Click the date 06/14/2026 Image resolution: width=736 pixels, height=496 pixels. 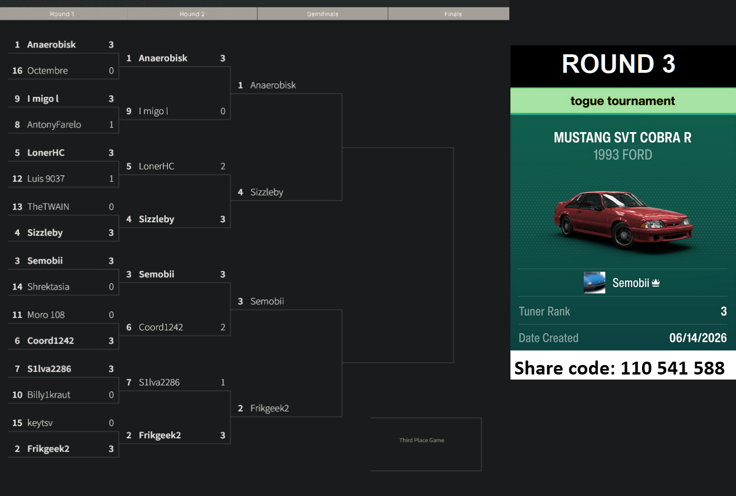(698, 338)
